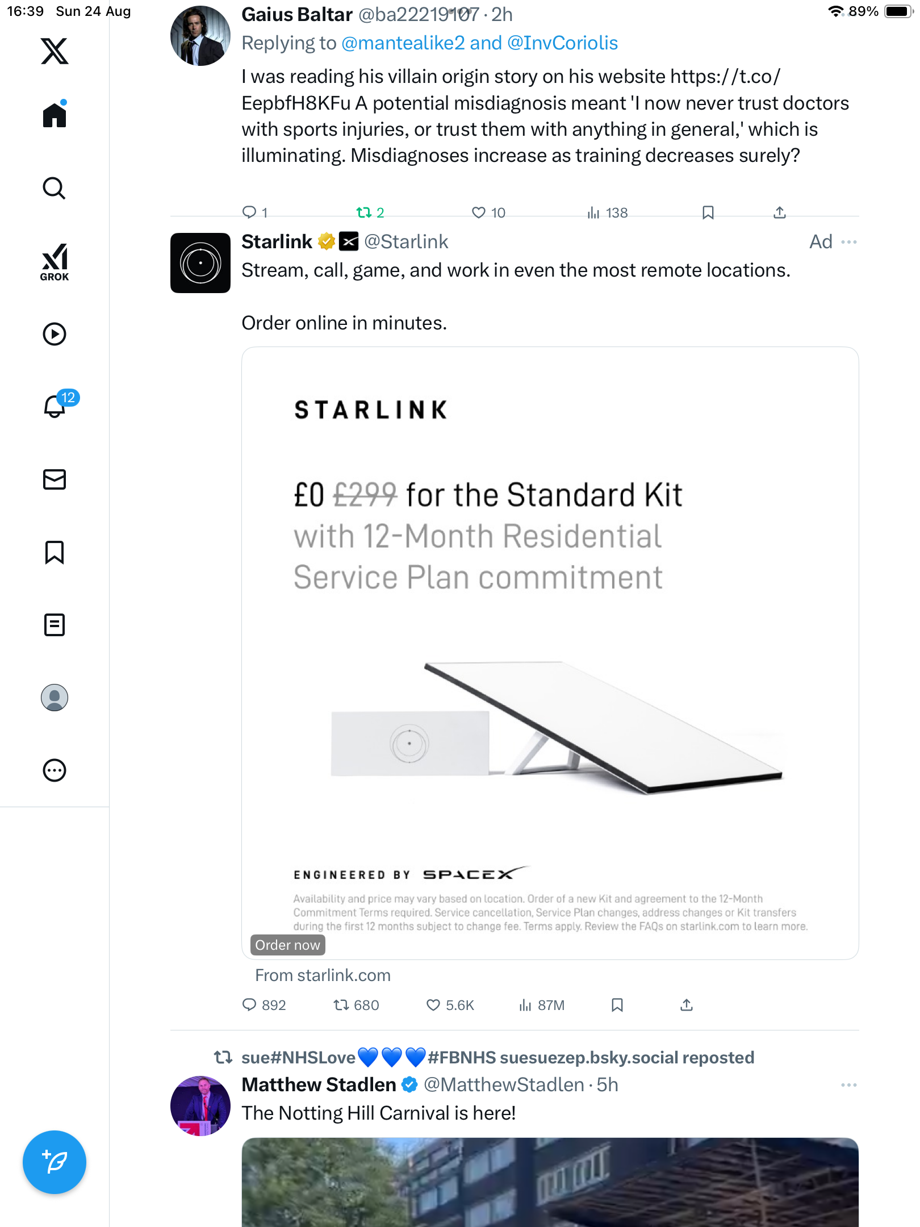Expand the sidebar More menu

pyautogui.click(x=55, y=770)
